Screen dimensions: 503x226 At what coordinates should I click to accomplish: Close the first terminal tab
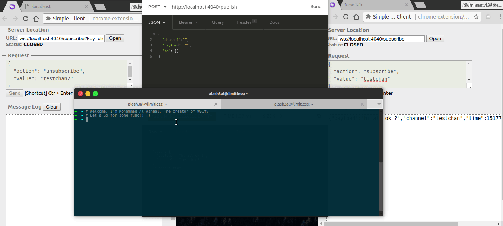coord(216,104)
